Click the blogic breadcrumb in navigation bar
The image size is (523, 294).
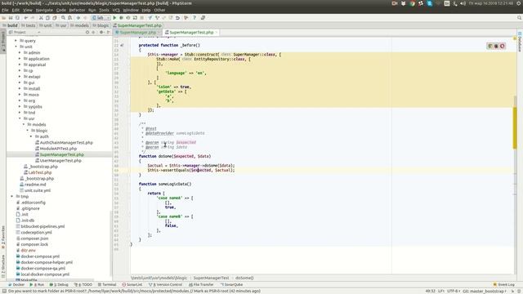(x=101, y=25)
